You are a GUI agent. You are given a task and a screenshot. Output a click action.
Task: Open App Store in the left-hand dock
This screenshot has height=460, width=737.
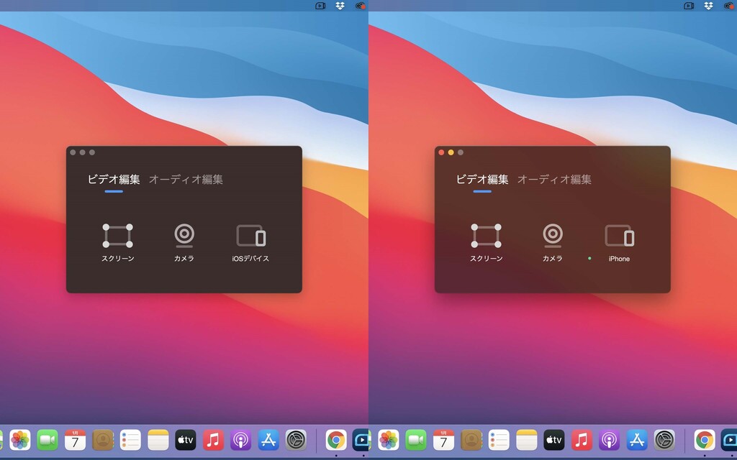pyautogui.click(x=268, y=441)
